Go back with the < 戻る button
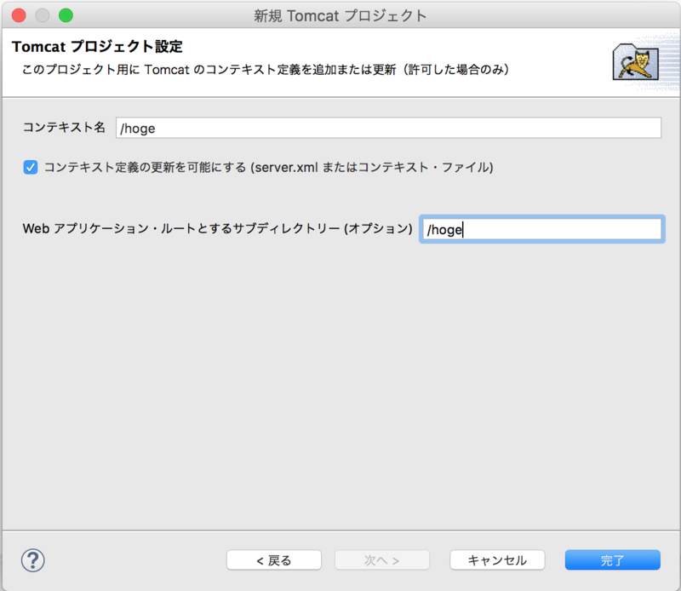This screenshot has width=681, height=591. [273, 560]
